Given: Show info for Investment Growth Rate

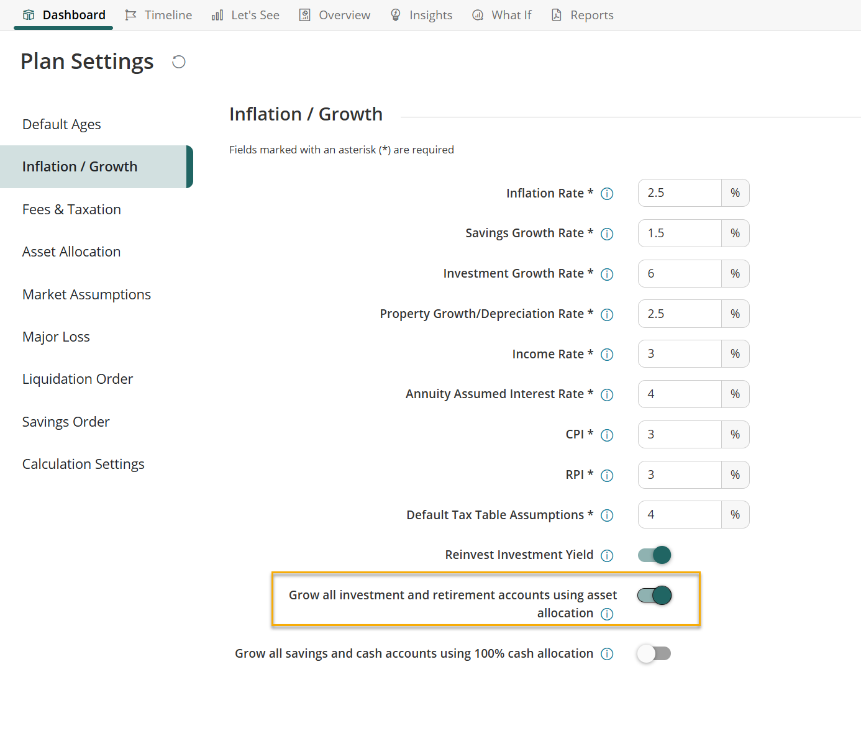Looking at the screenshot, I should pos(608,275).
